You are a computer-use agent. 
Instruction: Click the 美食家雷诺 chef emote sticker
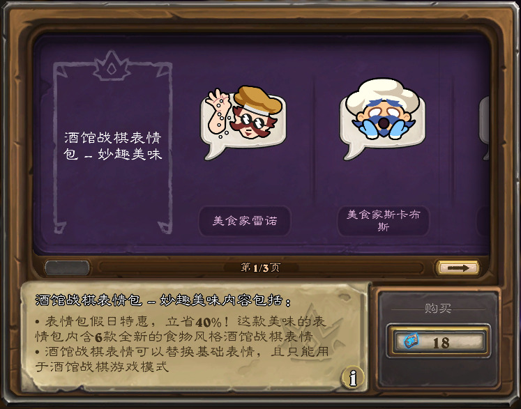tap(243, 123)
